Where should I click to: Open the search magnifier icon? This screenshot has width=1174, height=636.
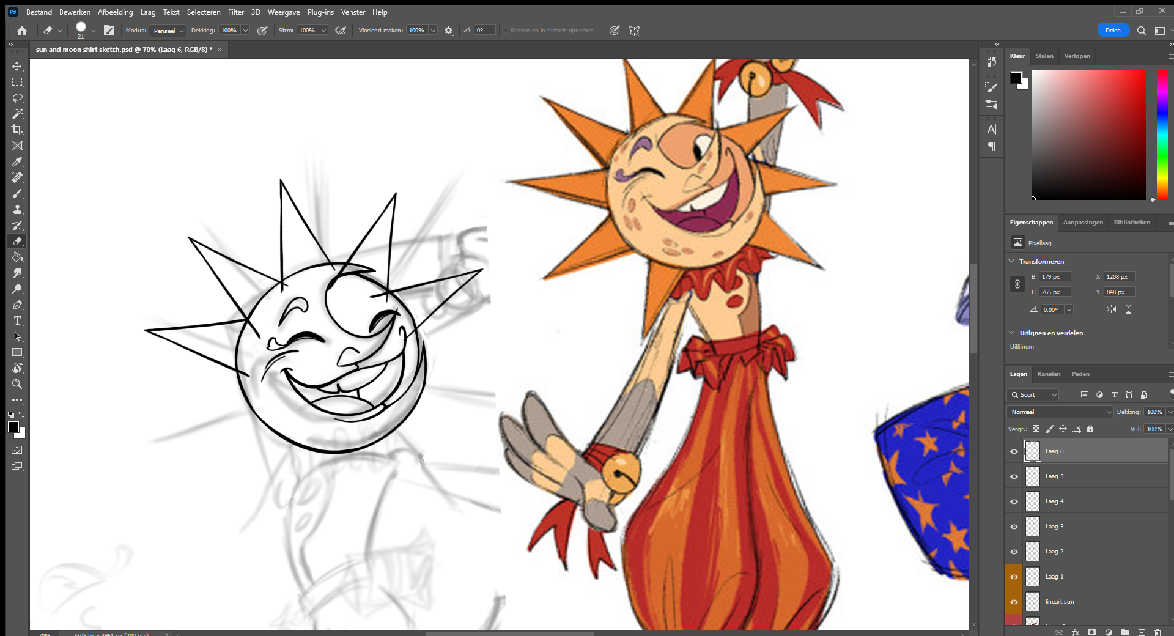tap(1141, 31)
